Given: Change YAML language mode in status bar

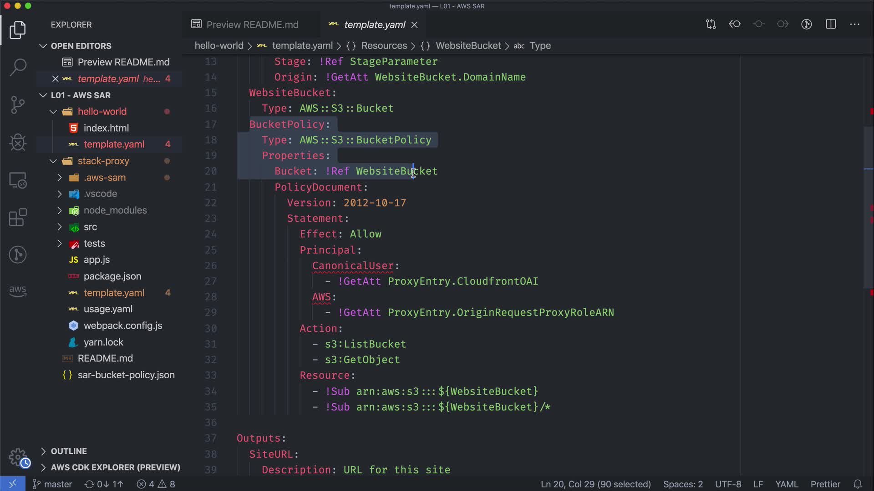Looking at the screenshot, I should 786,484.
